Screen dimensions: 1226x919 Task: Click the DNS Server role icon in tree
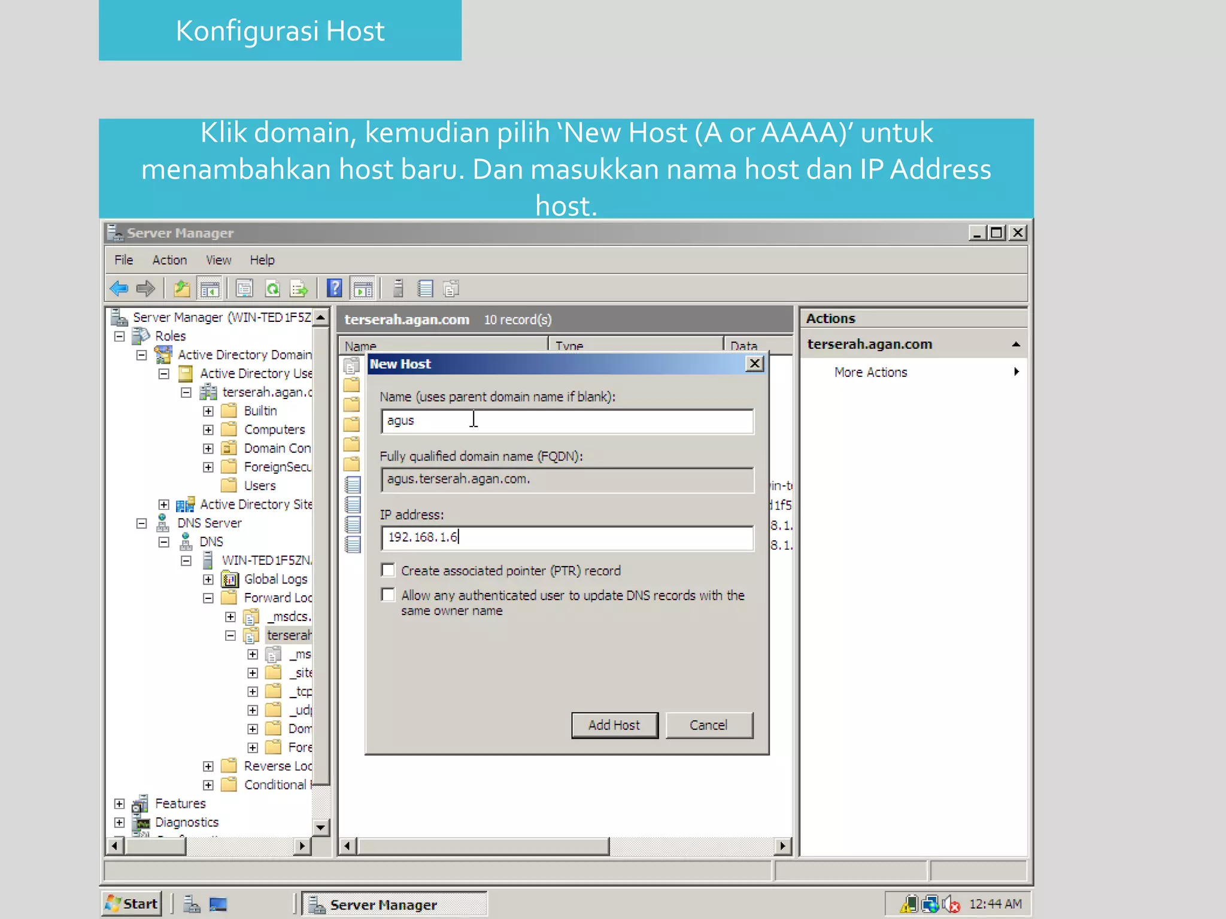click(163, 523)
